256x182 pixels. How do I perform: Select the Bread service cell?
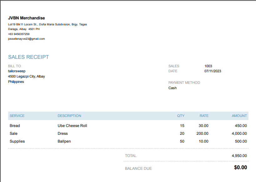coord(15,126)
